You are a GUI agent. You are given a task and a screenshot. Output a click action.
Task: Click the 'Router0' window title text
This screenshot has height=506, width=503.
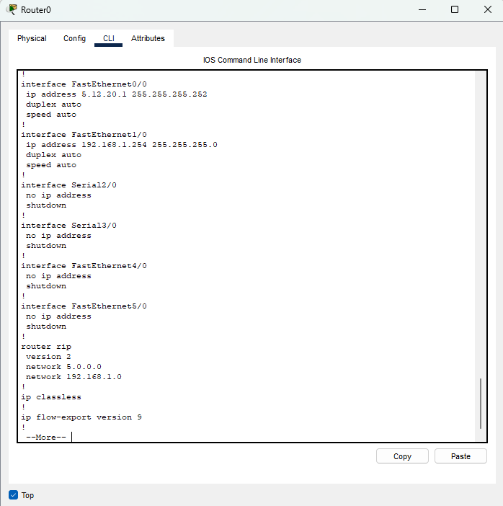coord(36,10)
